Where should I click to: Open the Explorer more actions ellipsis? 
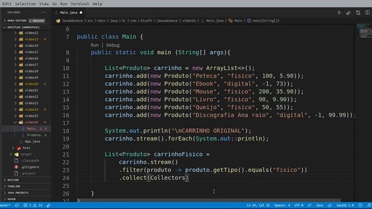44,12
